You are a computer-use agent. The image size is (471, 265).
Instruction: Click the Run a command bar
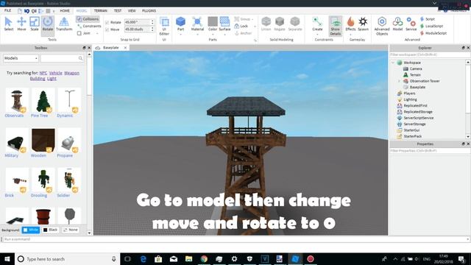click(235, 239)
